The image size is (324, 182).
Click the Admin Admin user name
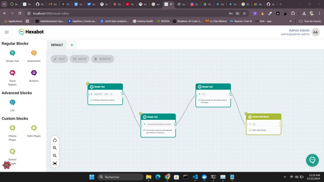pos(299,31)
